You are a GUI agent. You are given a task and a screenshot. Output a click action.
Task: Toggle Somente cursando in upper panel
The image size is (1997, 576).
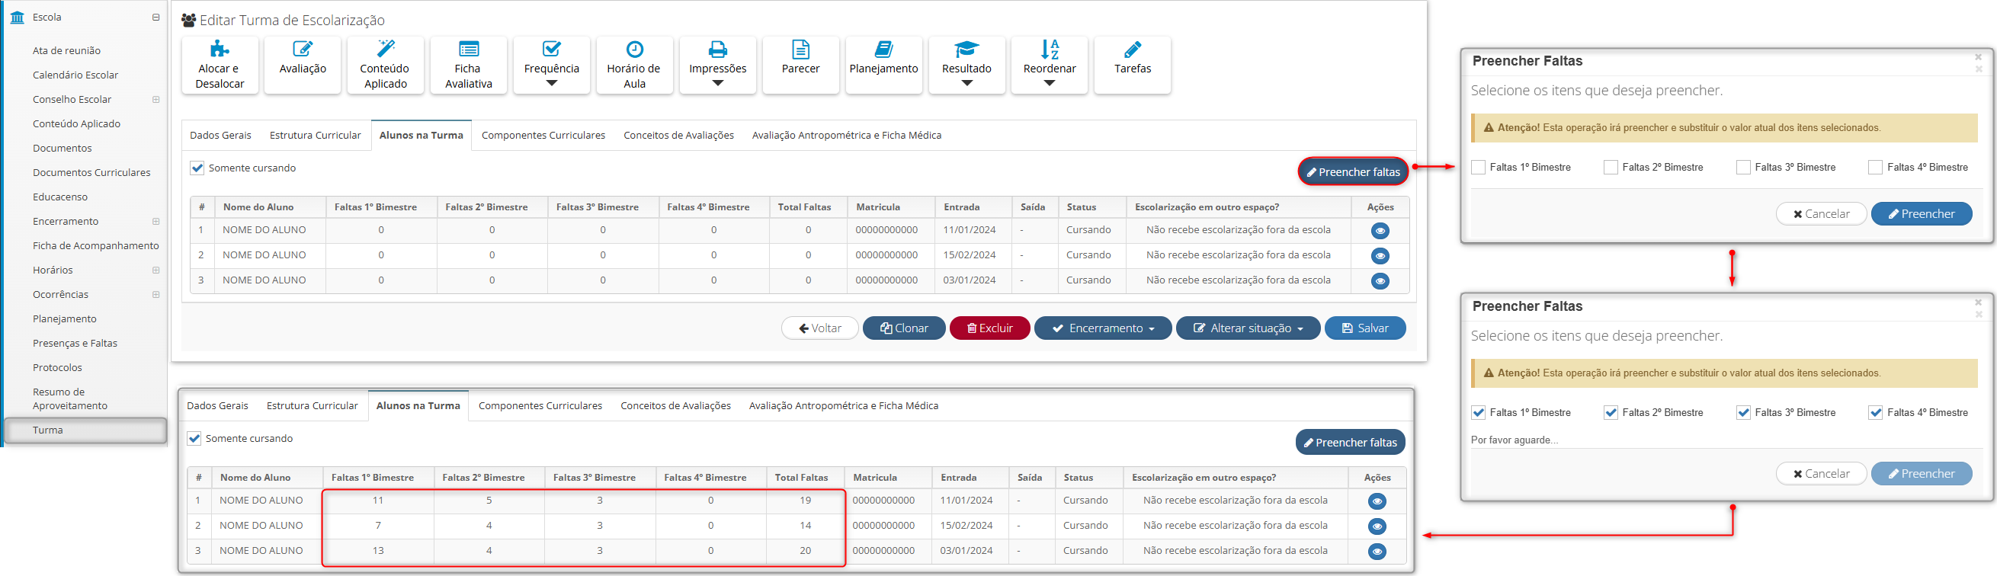click(197, 168)
